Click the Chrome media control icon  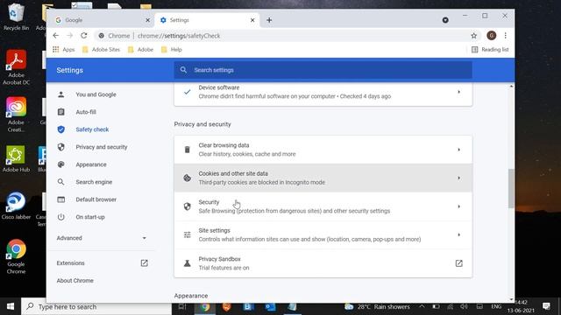[x=445, y=20]
